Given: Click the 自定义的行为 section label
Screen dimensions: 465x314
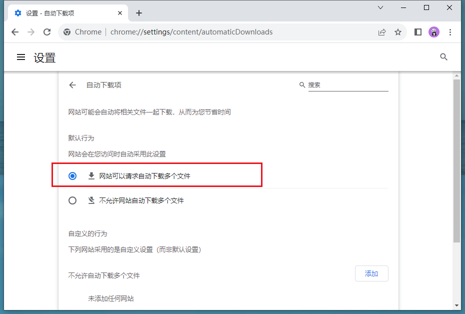Looking at the screenshot, I should tap(88, 233).
